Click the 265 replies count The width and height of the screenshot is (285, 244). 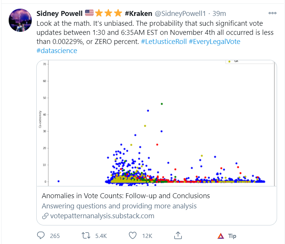click(x=55, y=236)
